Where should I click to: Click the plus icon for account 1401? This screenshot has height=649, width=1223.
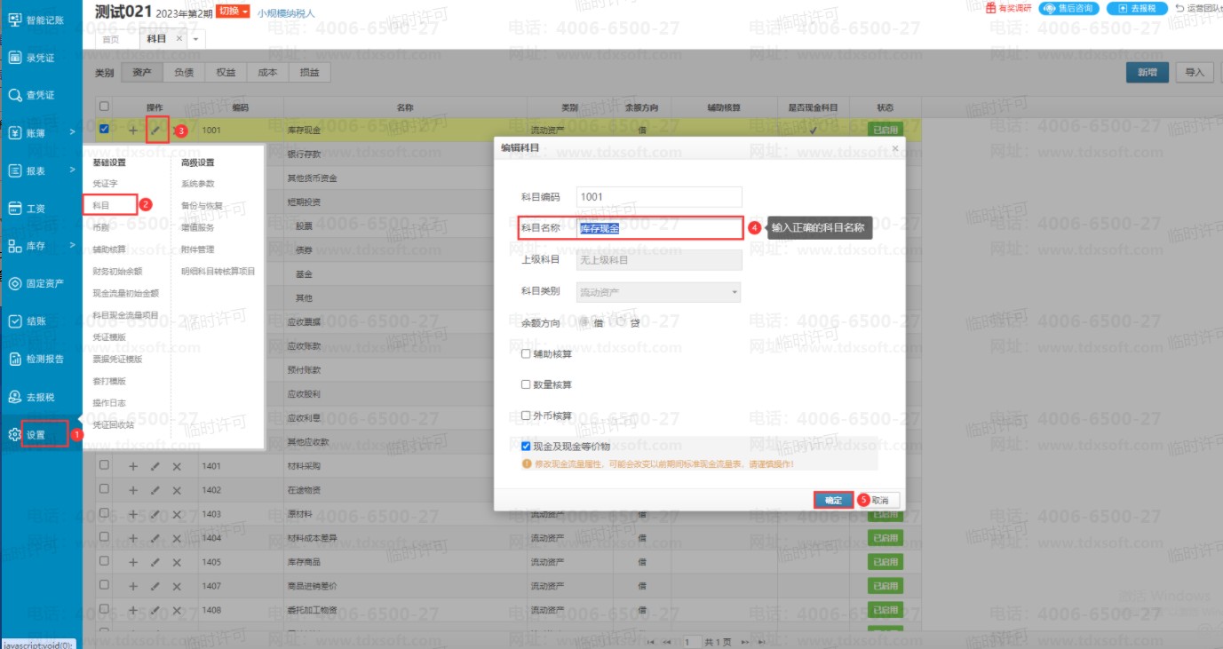point(133,466)
